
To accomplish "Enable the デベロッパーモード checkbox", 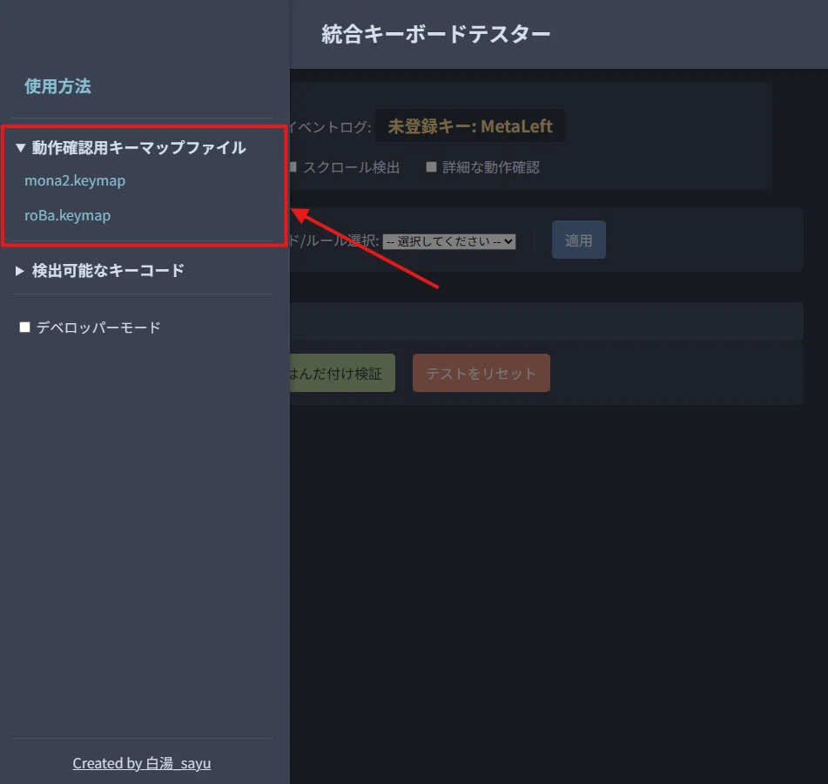I will (24, 327).
